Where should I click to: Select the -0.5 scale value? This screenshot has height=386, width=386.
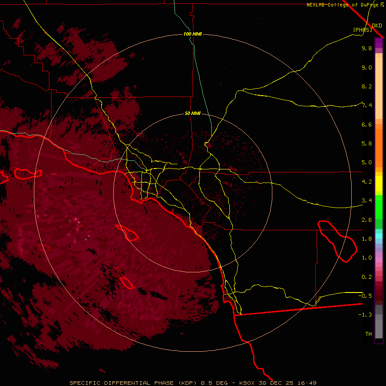365,296
